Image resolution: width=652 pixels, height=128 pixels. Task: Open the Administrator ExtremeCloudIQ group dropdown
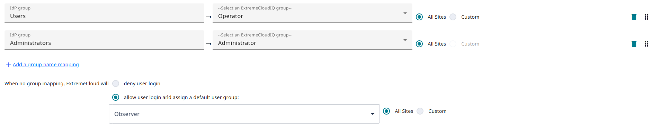click(312, 40)
